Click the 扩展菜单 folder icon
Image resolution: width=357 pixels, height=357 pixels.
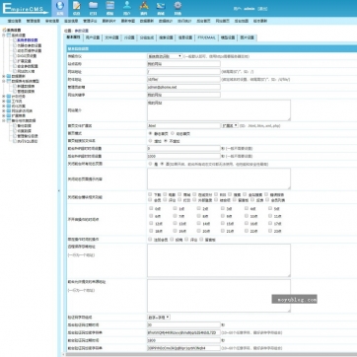pyautogui.click(x=9, y=115)
